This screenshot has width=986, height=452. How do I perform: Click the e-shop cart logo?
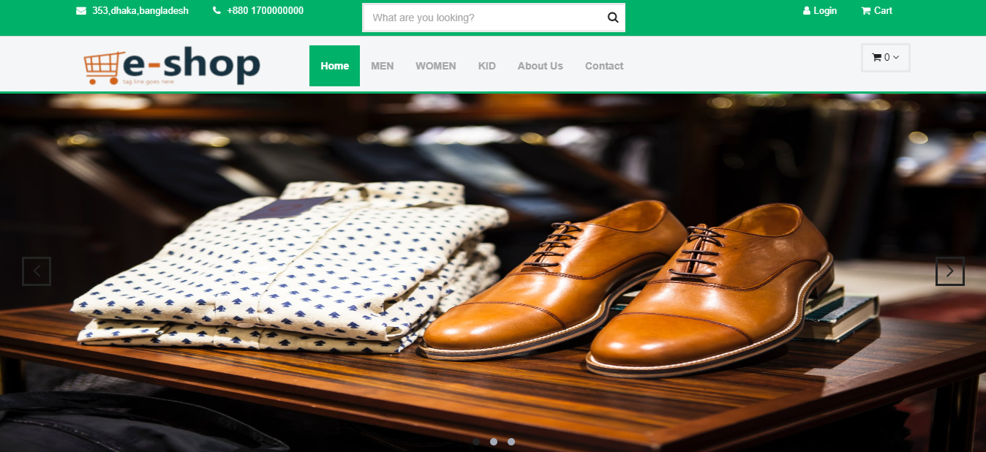(x=172, y=67)
